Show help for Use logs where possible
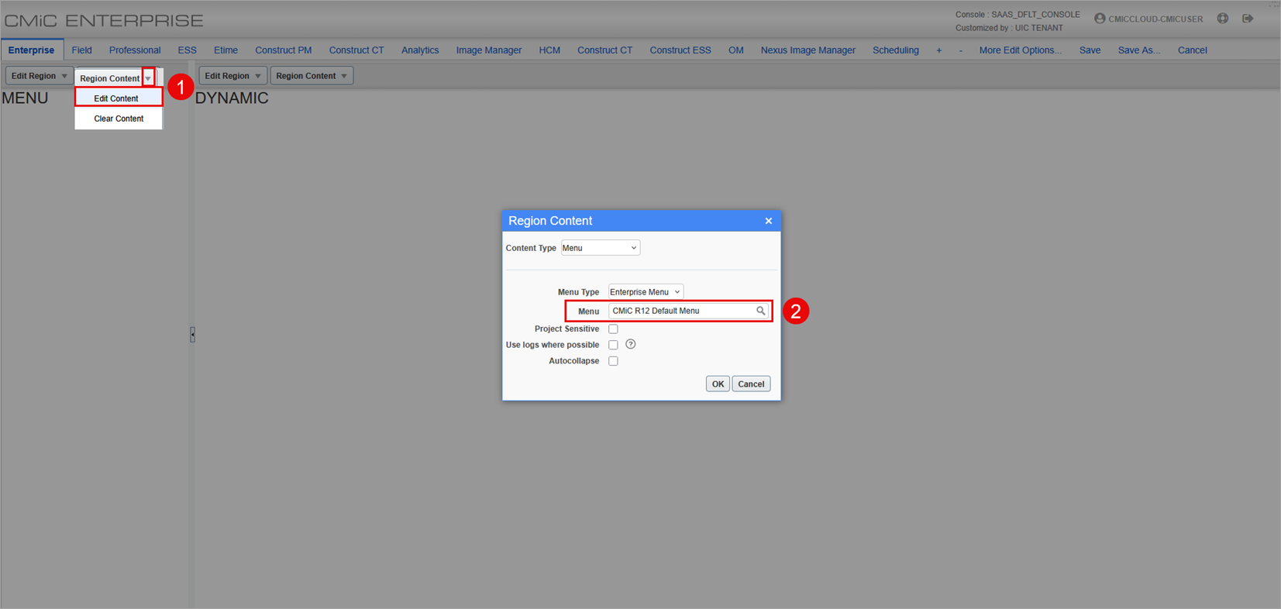1281x609 pixels. [x=631, y=345]
